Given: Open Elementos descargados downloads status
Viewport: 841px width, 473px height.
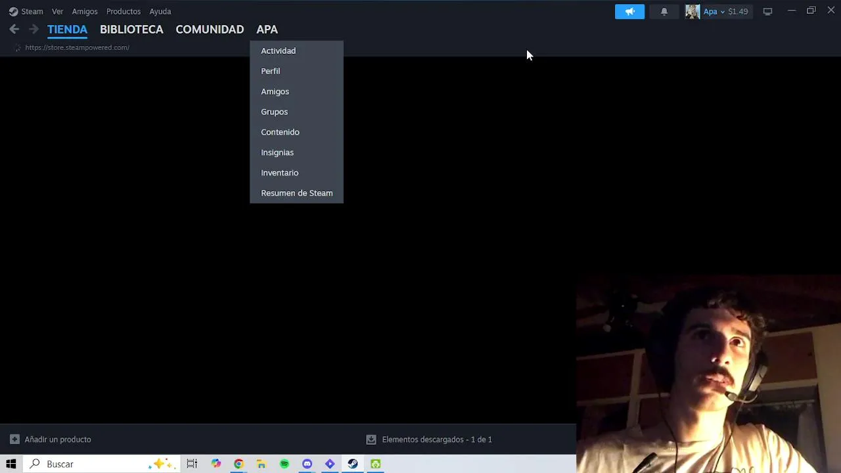Looking at the screenshot, I should click(x=437, y=439).
